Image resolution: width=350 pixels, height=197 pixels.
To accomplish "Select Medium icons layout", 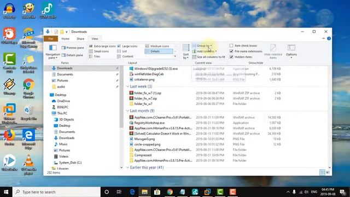I will (x=157, y=46).
